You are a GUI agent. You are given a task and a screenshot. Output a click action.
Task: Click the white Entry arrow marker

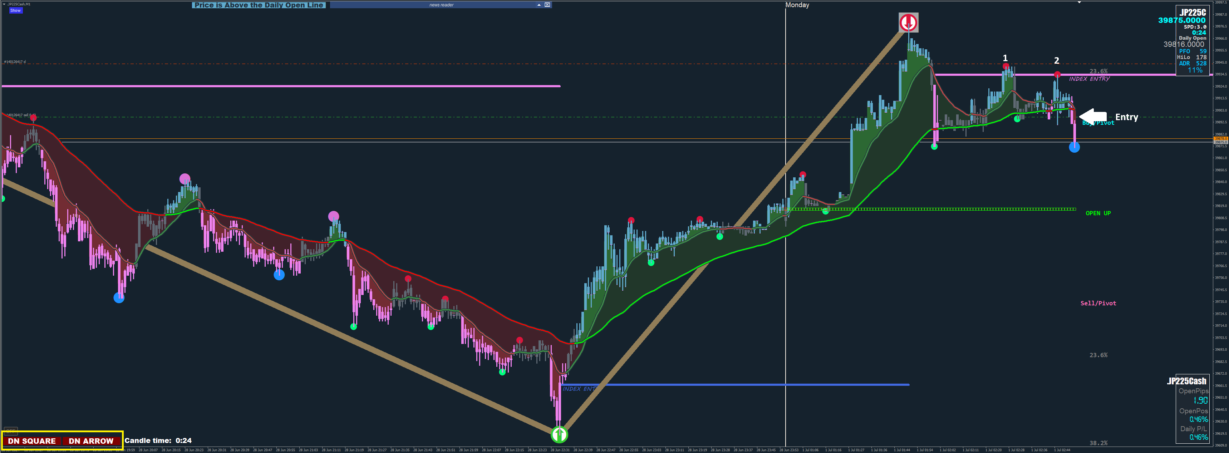[1093, 116]
